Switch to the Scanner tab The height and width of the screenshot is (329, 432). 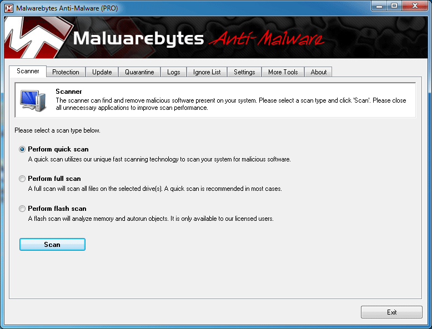click(28, 71)
